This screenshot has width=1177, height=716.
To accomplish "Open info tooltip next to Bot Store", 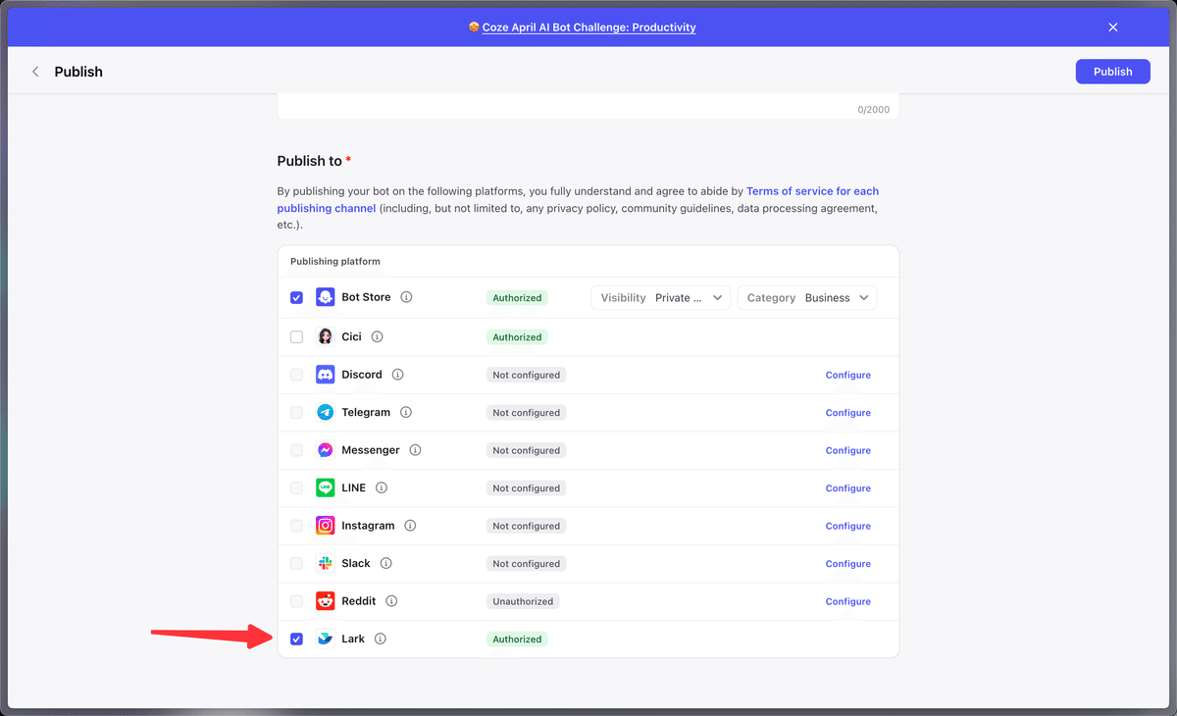I will 406,297.
